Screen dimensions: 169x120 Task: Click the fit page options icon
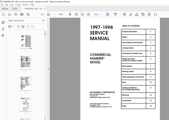[107, 14]
